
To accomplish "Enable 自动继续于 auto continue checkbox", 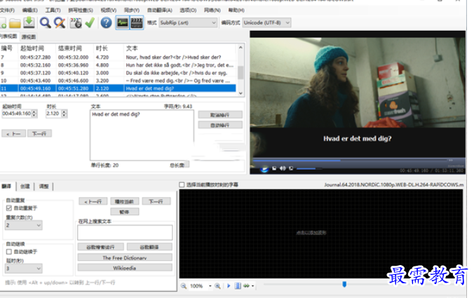I will (9, 252).
